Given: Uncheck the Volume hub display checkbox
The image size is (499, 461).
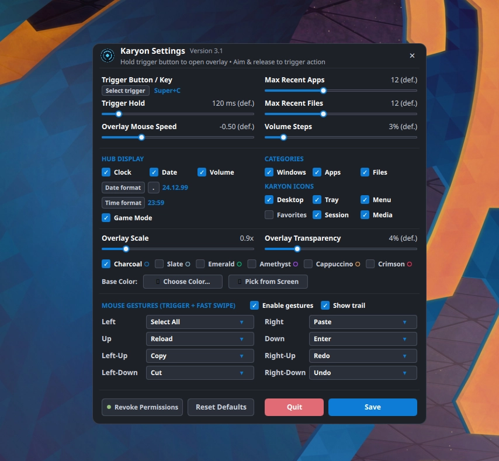Looking at the screenshot, I should click(x=202, y=172).
